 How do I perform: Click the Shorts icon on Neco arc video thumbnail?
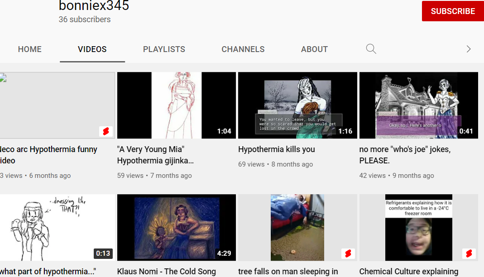click(x=106, y=131)
